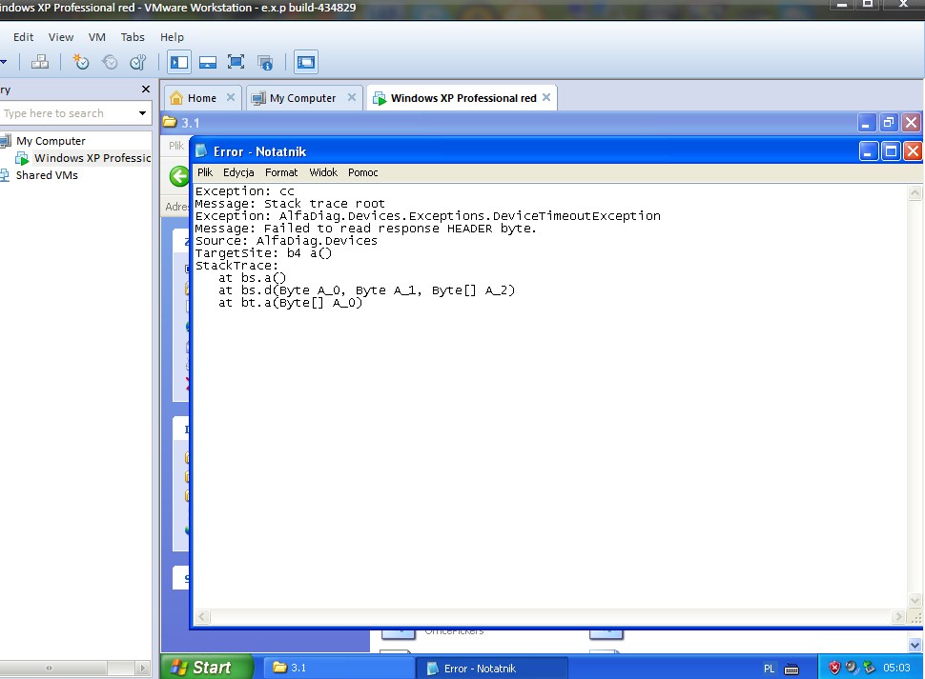Click the green Back arrow in 3.1 window
Viewport: 925px width, 679px height.
[x=179, y=175]
